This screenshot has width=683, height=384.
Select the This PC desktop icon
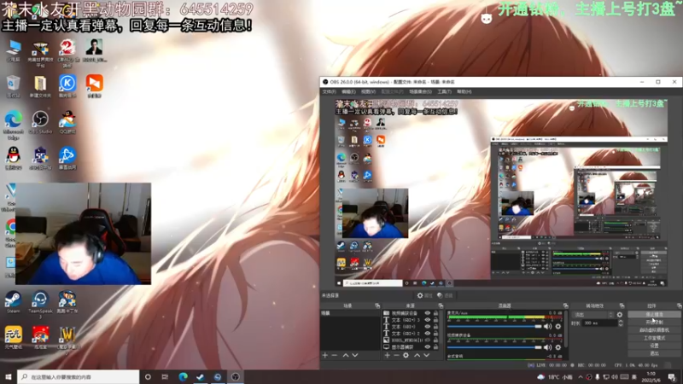pos(14,50)
